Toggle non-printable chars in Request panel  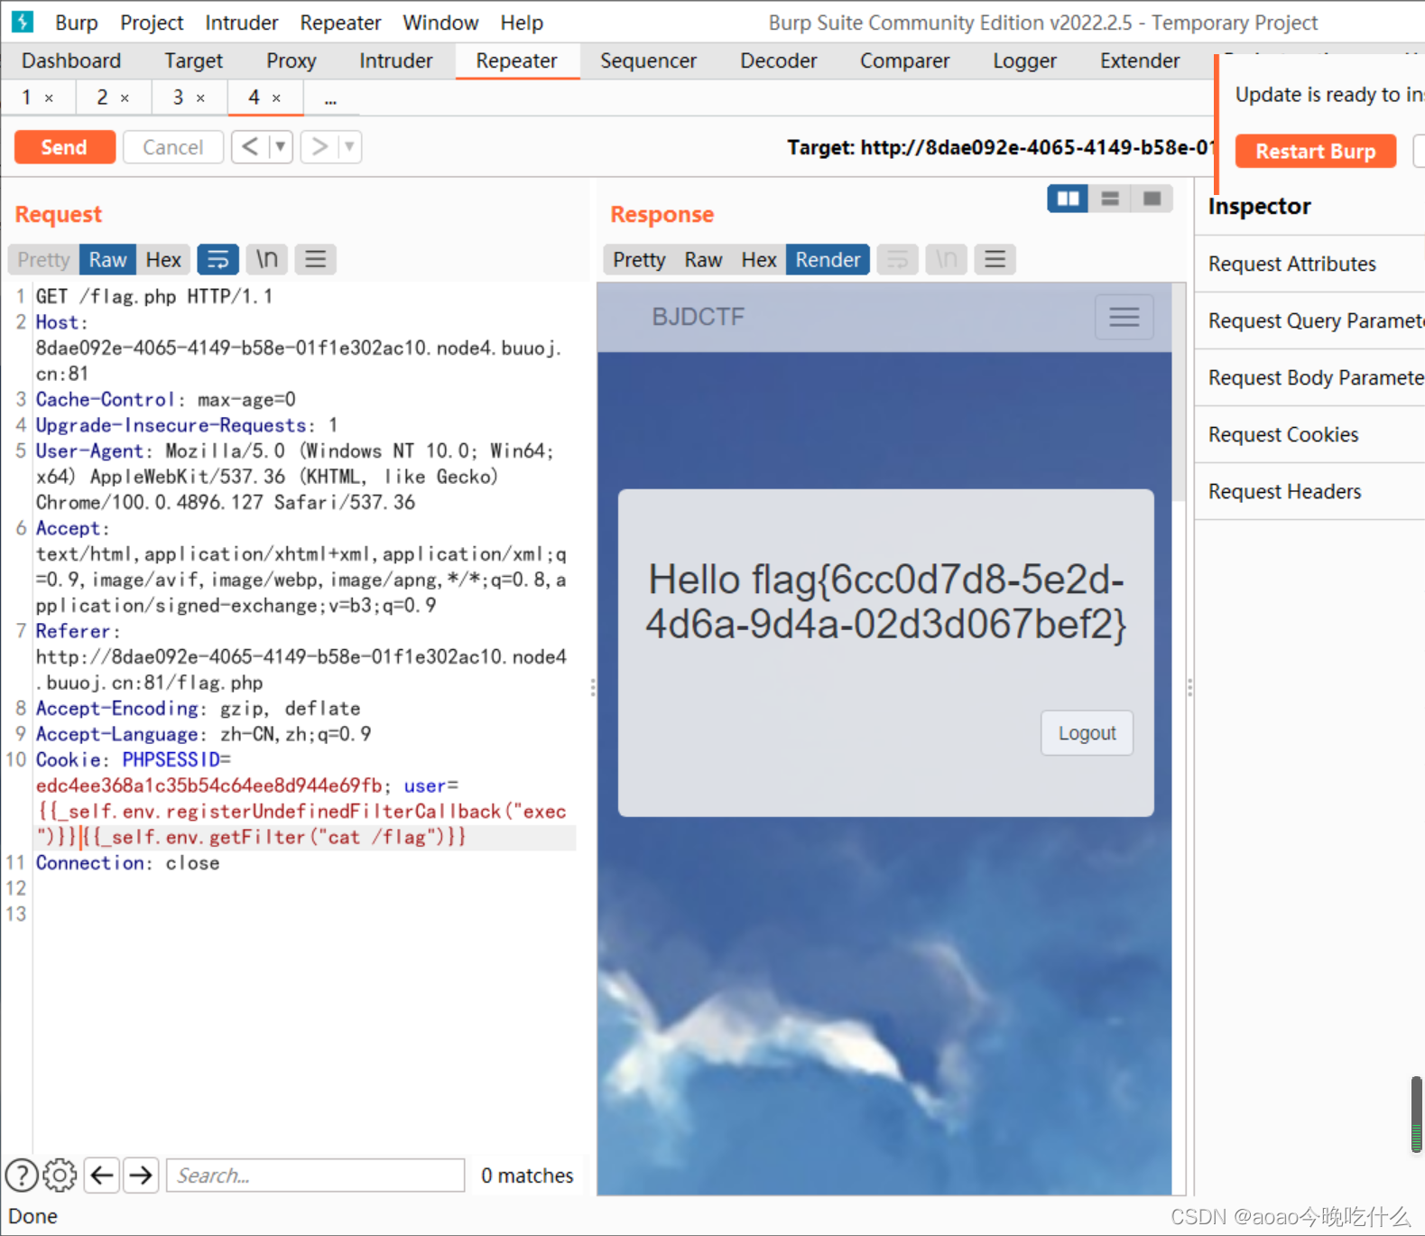pos(266,260)
